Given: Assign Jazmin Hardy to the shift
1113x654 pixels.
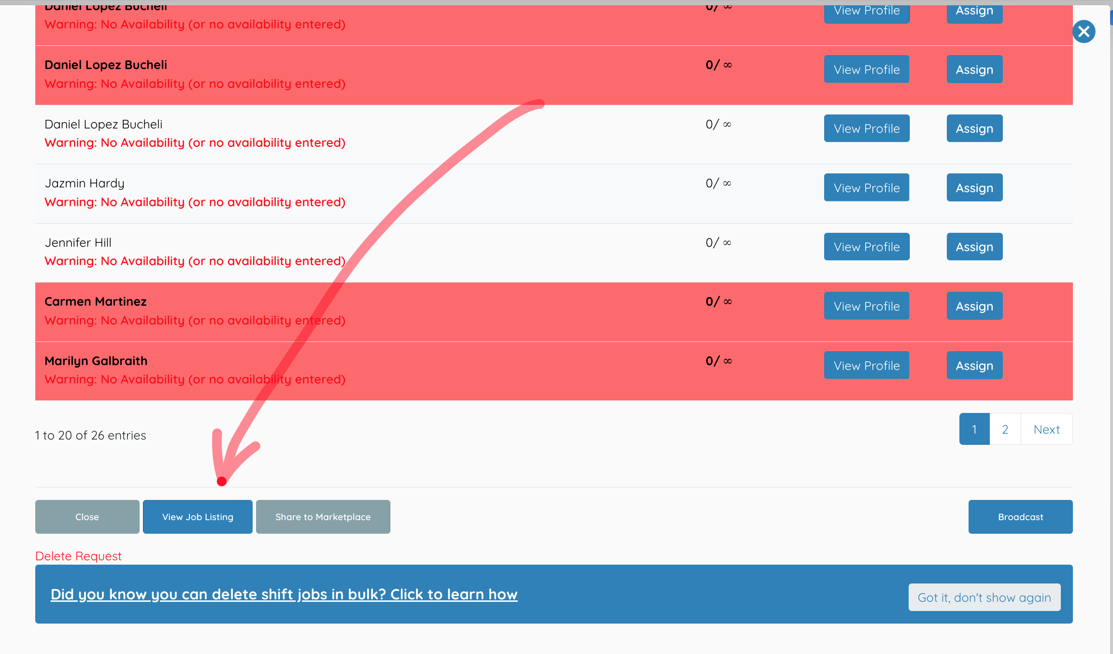Looking at the screenshot, I should (x=974, y=187).
